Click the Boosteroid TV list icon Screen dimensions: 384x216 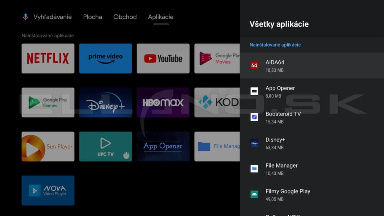(254, 117)
